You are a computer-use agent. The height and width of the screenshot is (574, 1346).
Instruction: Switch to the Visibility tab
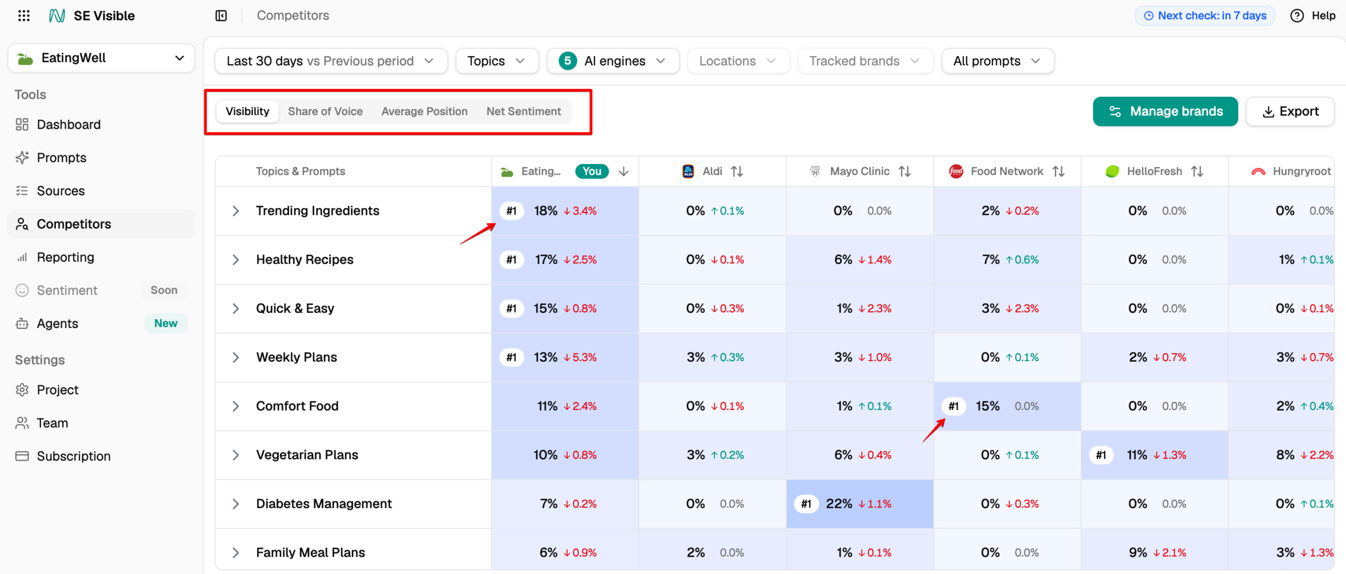247,111
